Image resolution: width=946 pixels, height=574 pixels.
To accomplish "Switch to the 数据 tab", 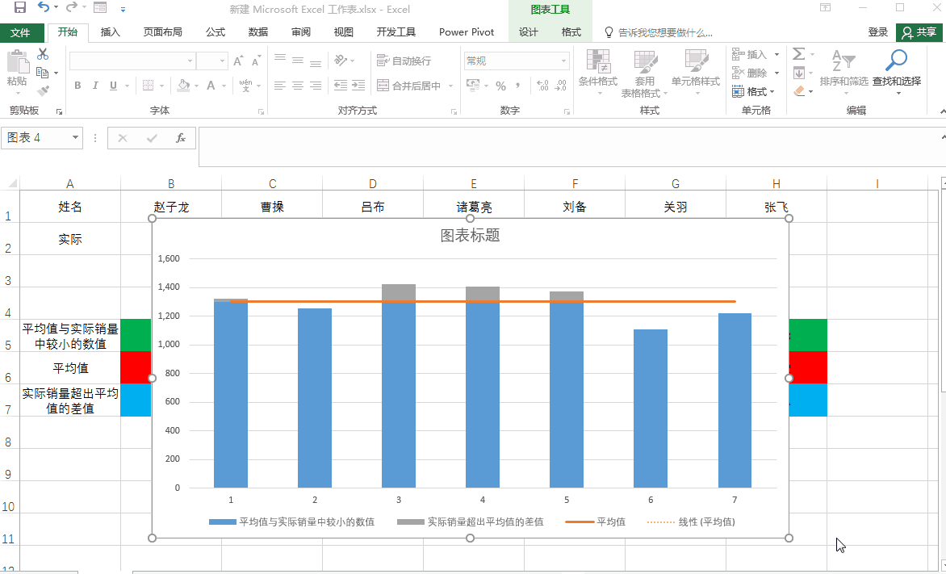I will click(258, 32).
